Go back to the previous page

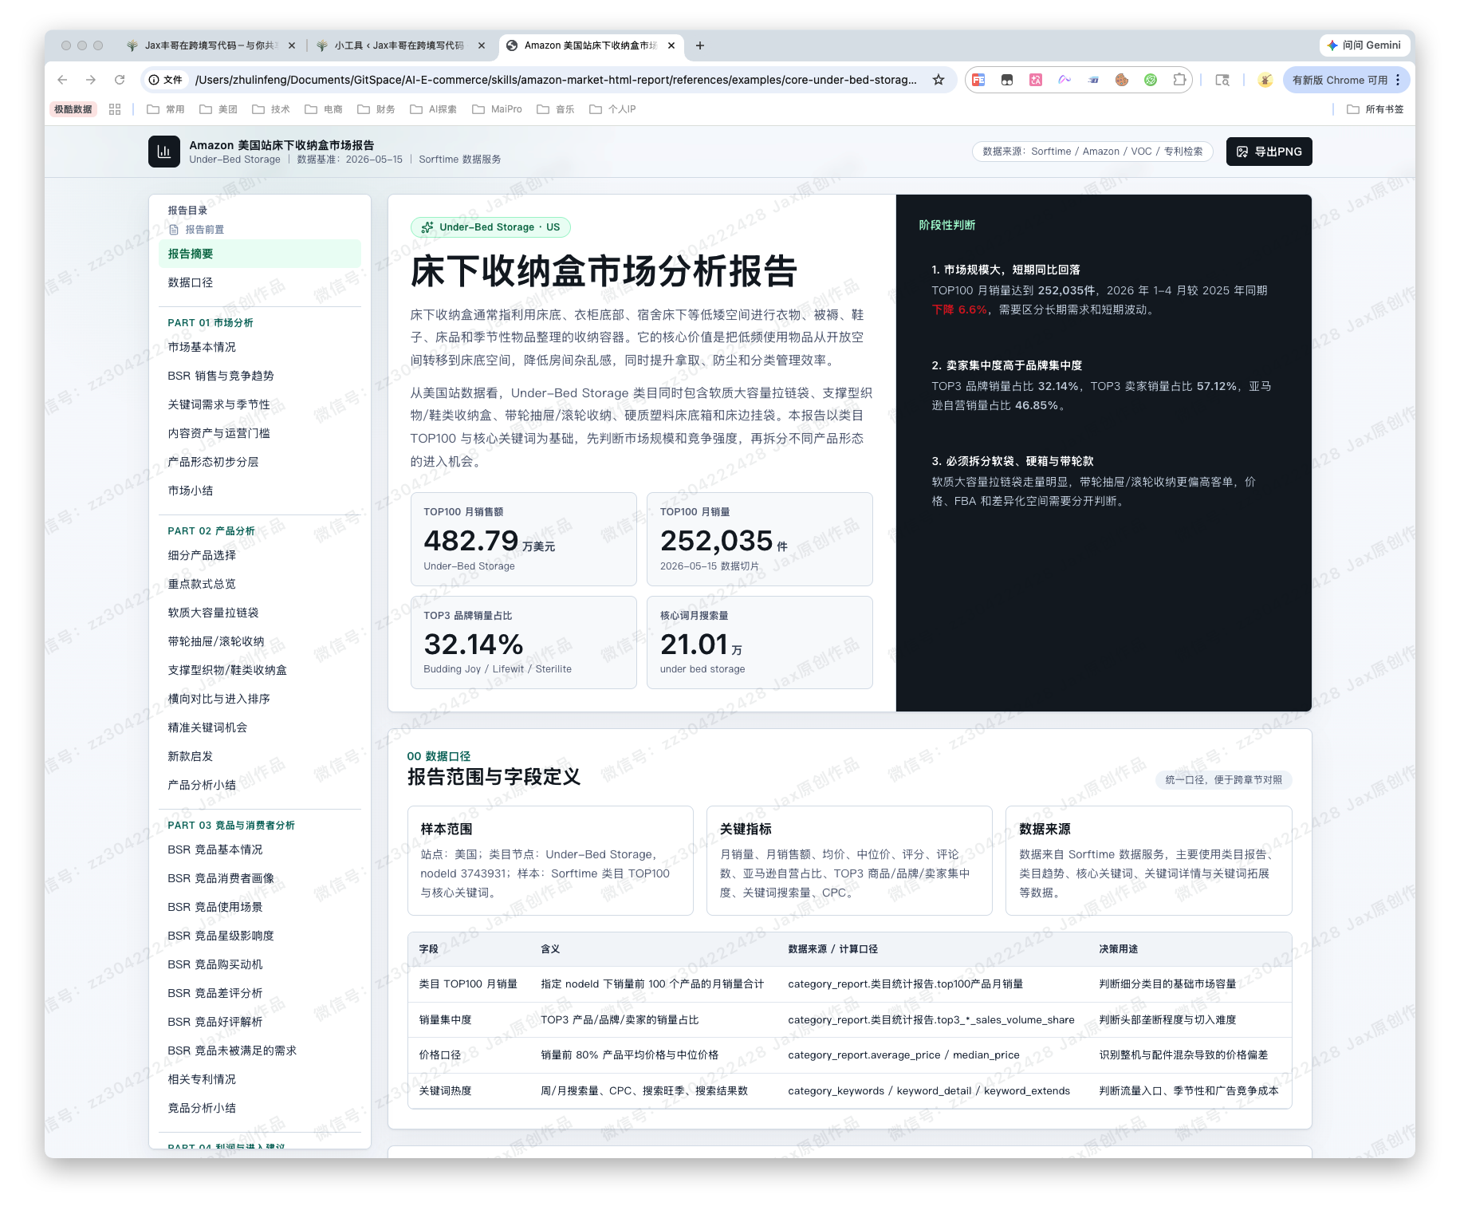tap(63, 80)
